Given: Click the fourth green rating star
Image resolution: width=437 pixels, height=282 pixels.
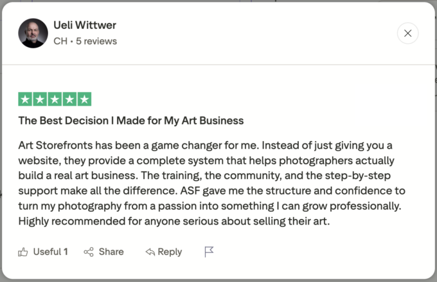Looking at the screenshot, I should [x=69, y=99].
